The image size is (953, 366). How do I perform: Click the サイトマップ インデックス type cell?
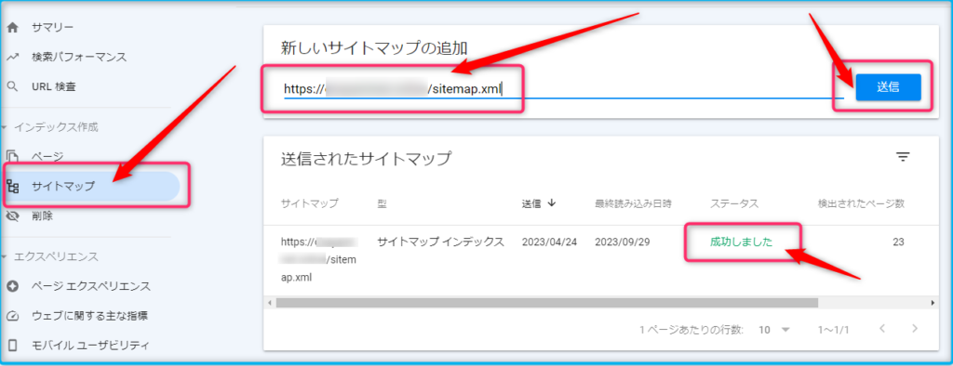440,242
